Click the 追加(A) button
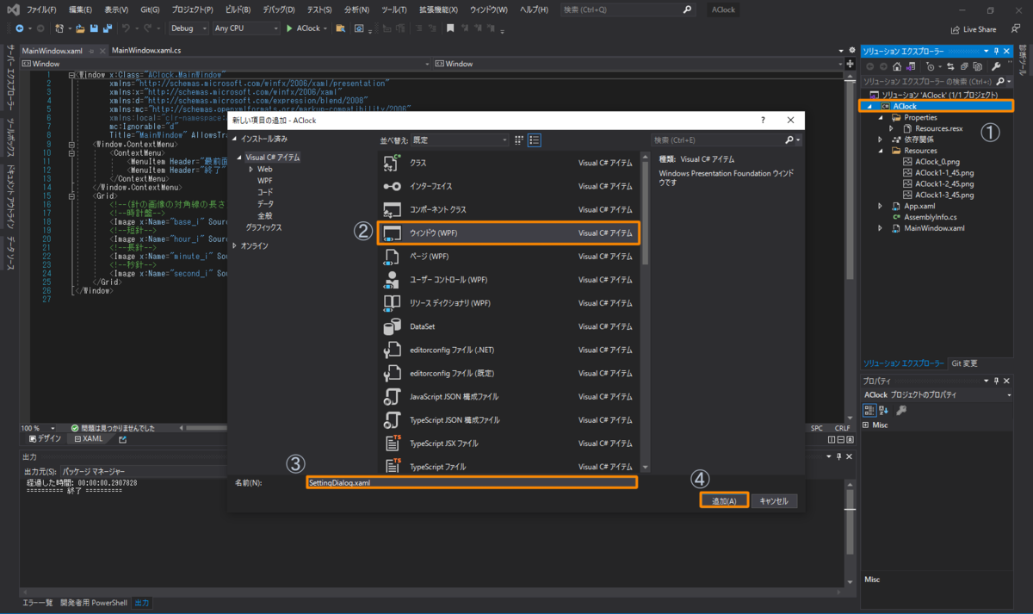The width and height of the screenshot is (1033, 614). [x=724, y=501]
